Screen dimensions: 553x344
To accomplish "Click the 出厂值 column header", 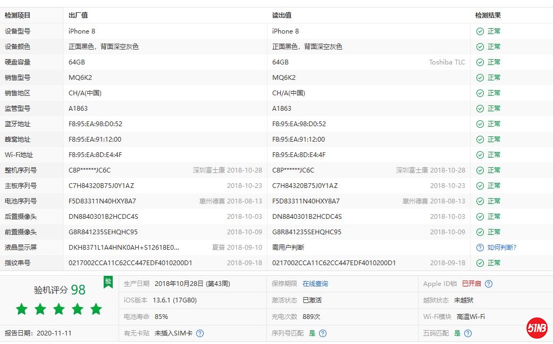I will (x=78, y=15).
